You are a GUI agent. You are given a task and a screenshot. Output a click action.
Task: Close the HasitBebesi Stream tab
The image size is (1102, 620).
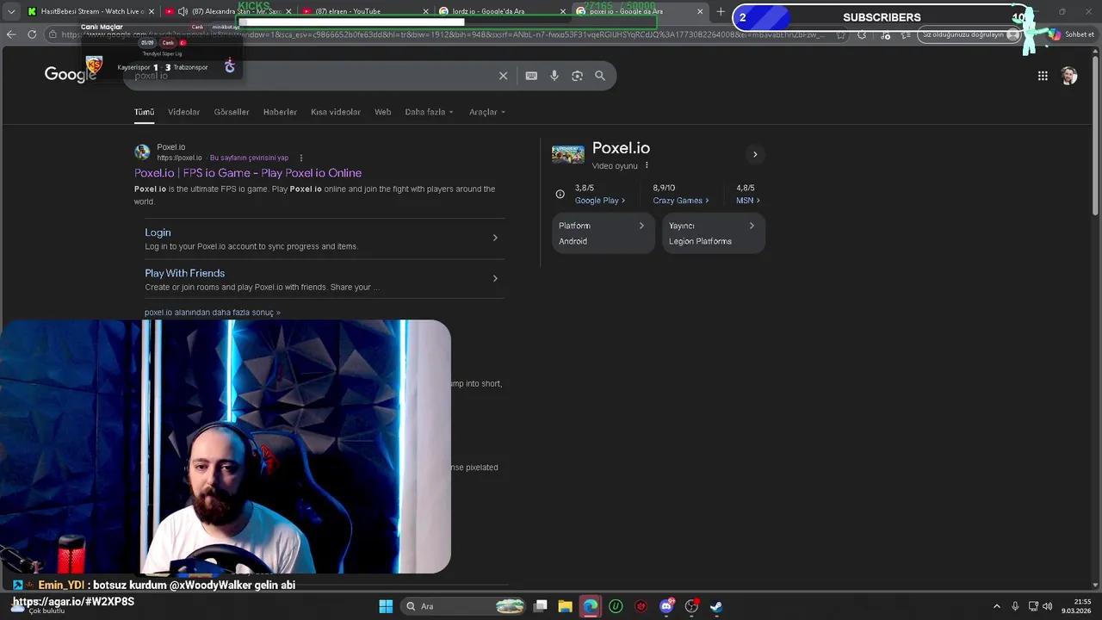(x=152, y=11)
